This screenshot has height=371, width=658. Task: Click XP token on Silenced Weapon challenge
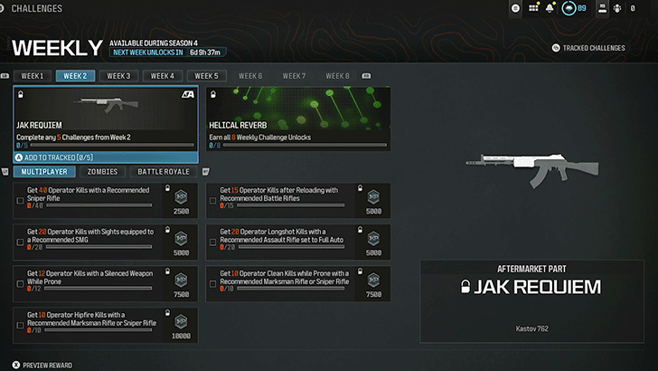[181, 281]
